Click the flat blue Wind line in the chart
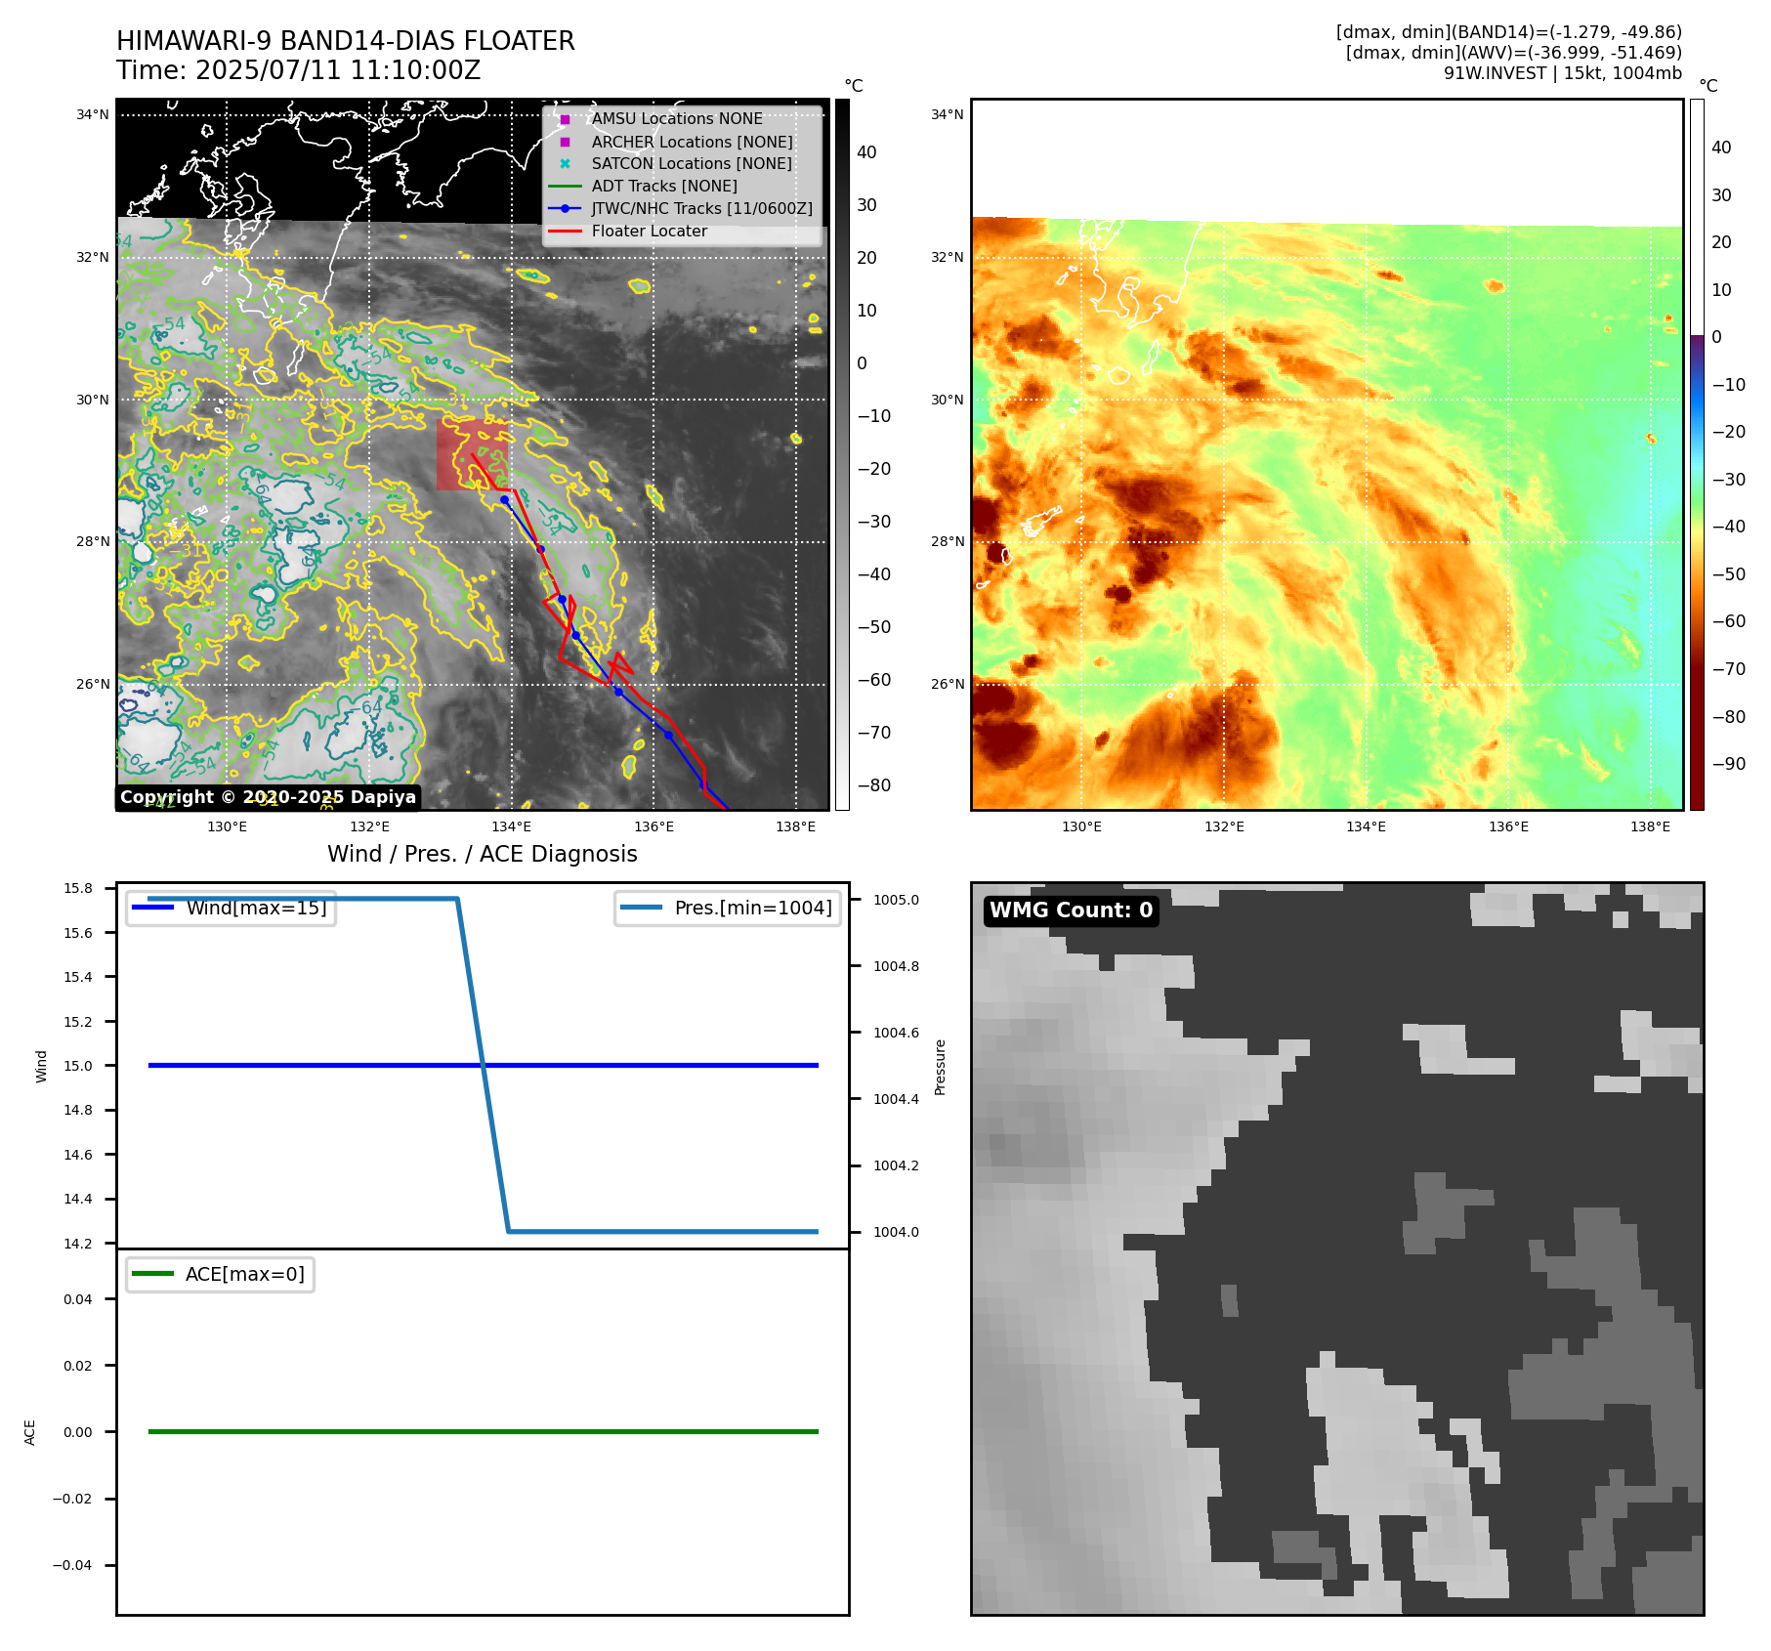This screenshot has height=1651, width=1771. coord(483,1066)
